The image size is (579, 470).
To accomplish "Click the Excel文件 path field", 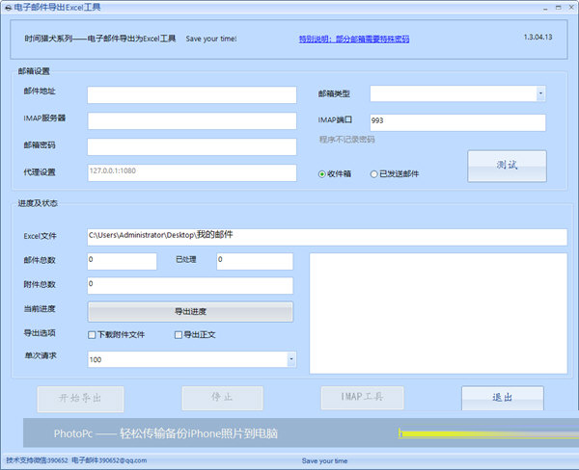I will tap(326, 237).
